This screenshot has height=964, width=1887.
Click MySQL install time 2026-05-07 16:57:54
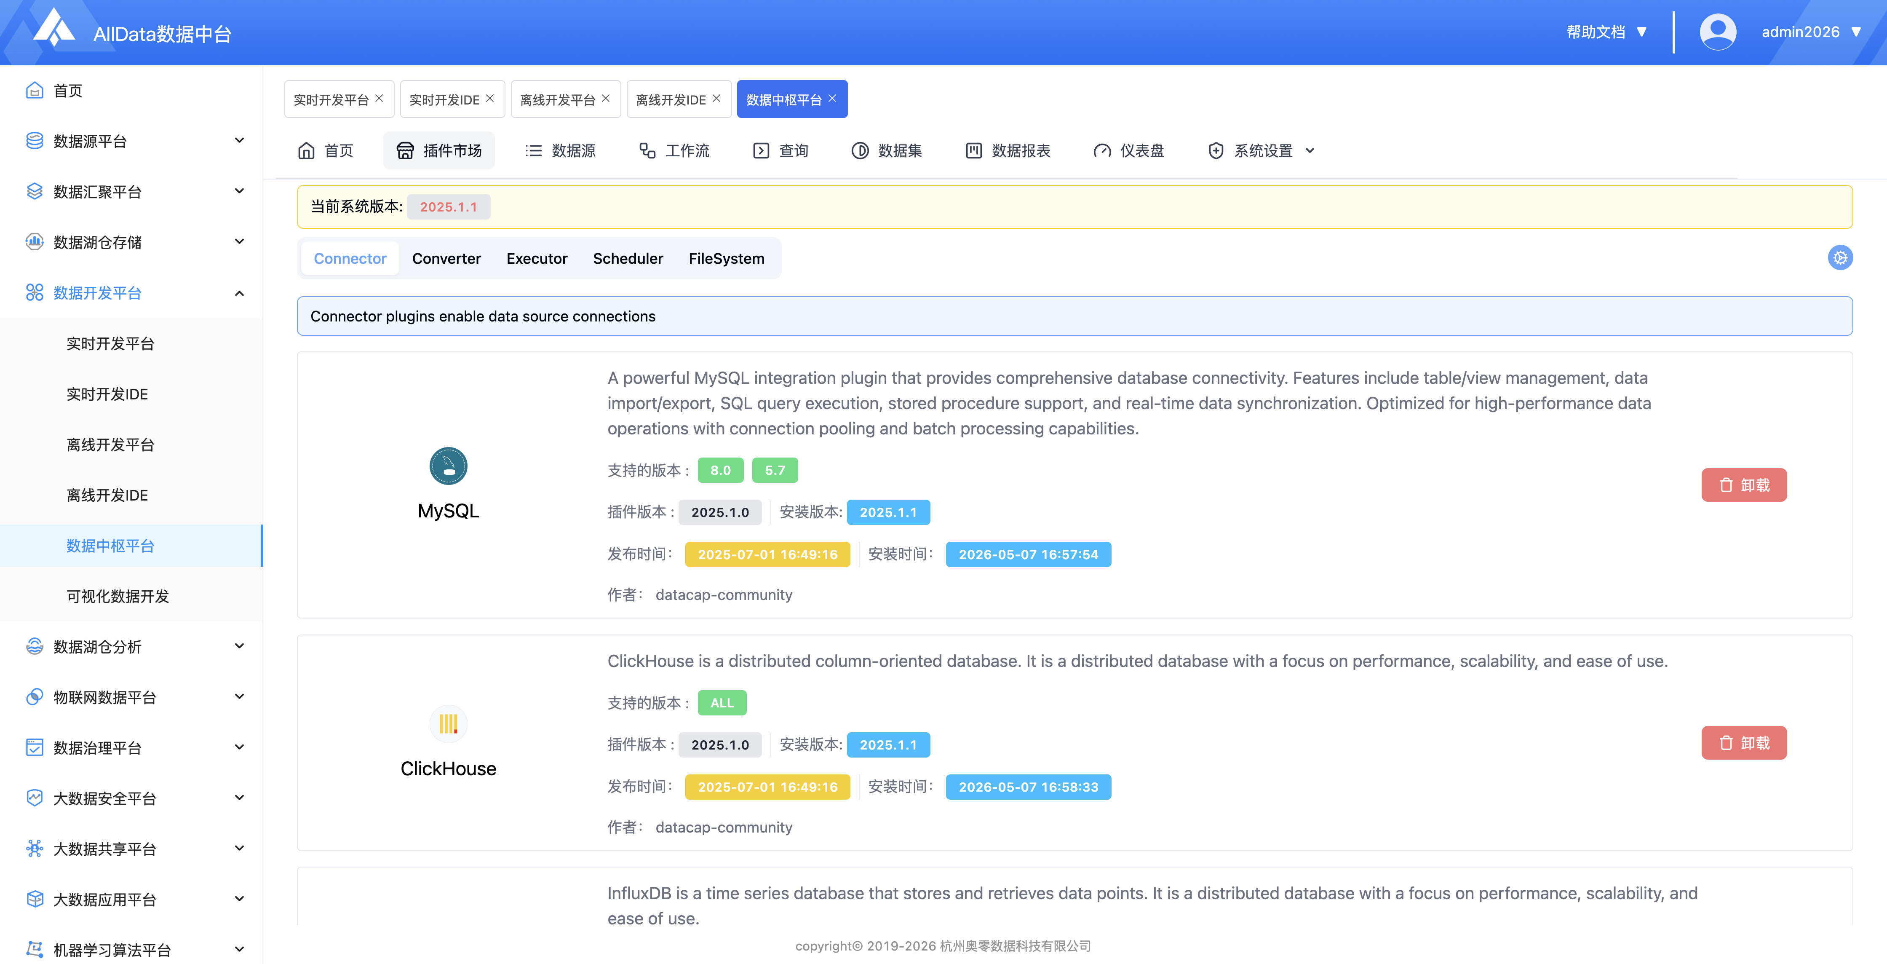click(1028, 554)
